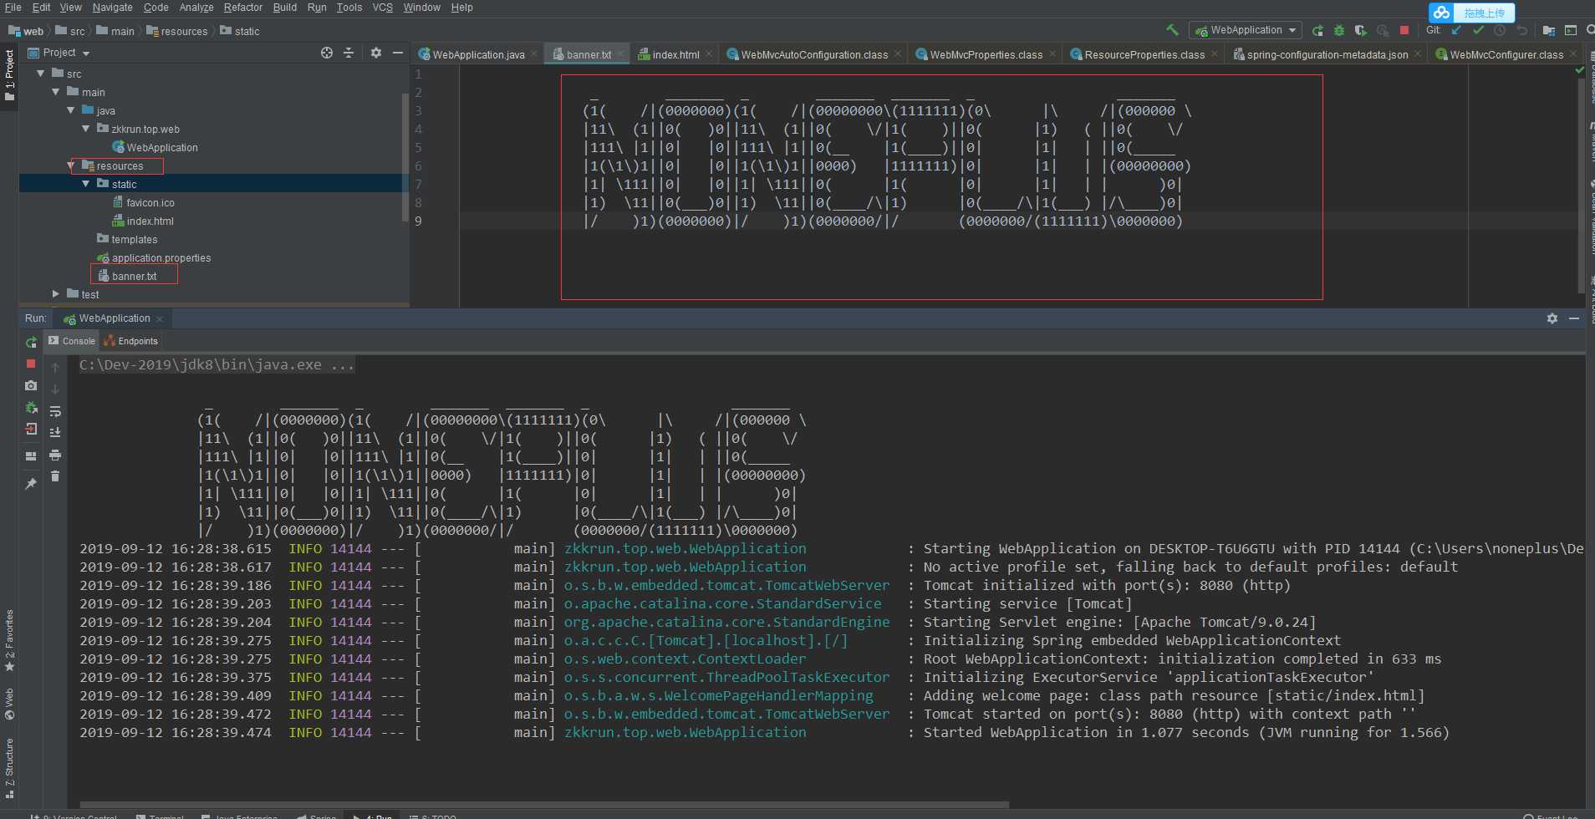Collapse the java folder
This screenshot has width=1595, height=819.
click(70, 110)
